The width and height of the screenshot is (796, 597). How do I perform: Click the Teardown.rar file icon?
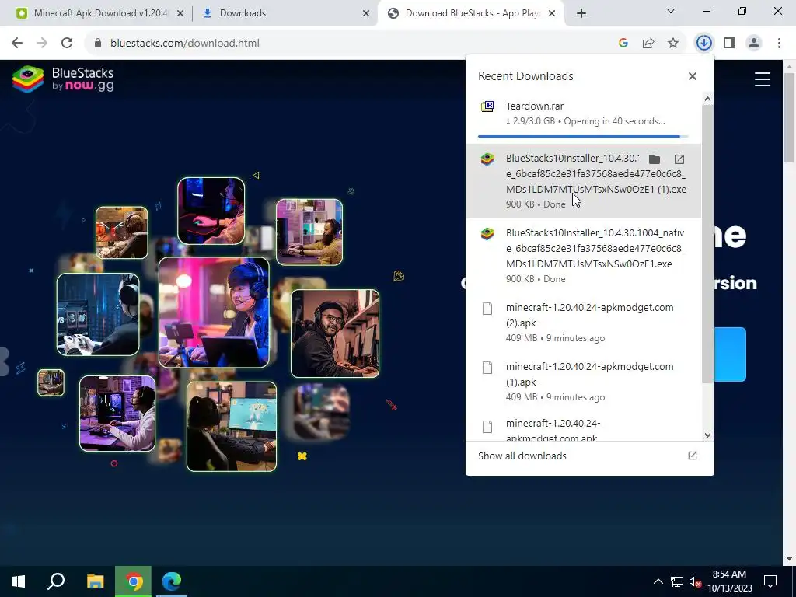tap(487, 106)
